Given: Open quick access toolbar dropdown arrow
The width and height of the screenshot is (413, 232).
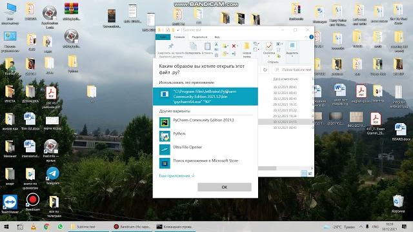Looking at the screenshot, I should pos(178,30).
